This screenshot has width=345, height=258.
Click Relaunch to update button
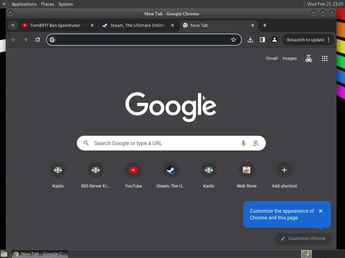pyautogui.click(x=305, y=40)
